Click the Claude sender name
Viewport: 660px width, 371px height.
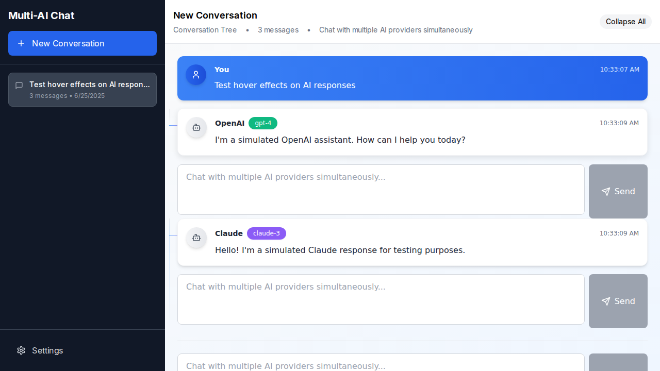[x=229, y=233]
